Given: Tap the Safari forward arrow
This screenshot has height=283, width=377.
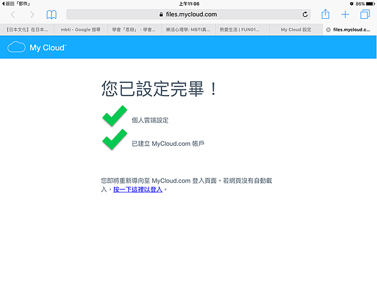Looking at the screenshot, I should [32, 14].
